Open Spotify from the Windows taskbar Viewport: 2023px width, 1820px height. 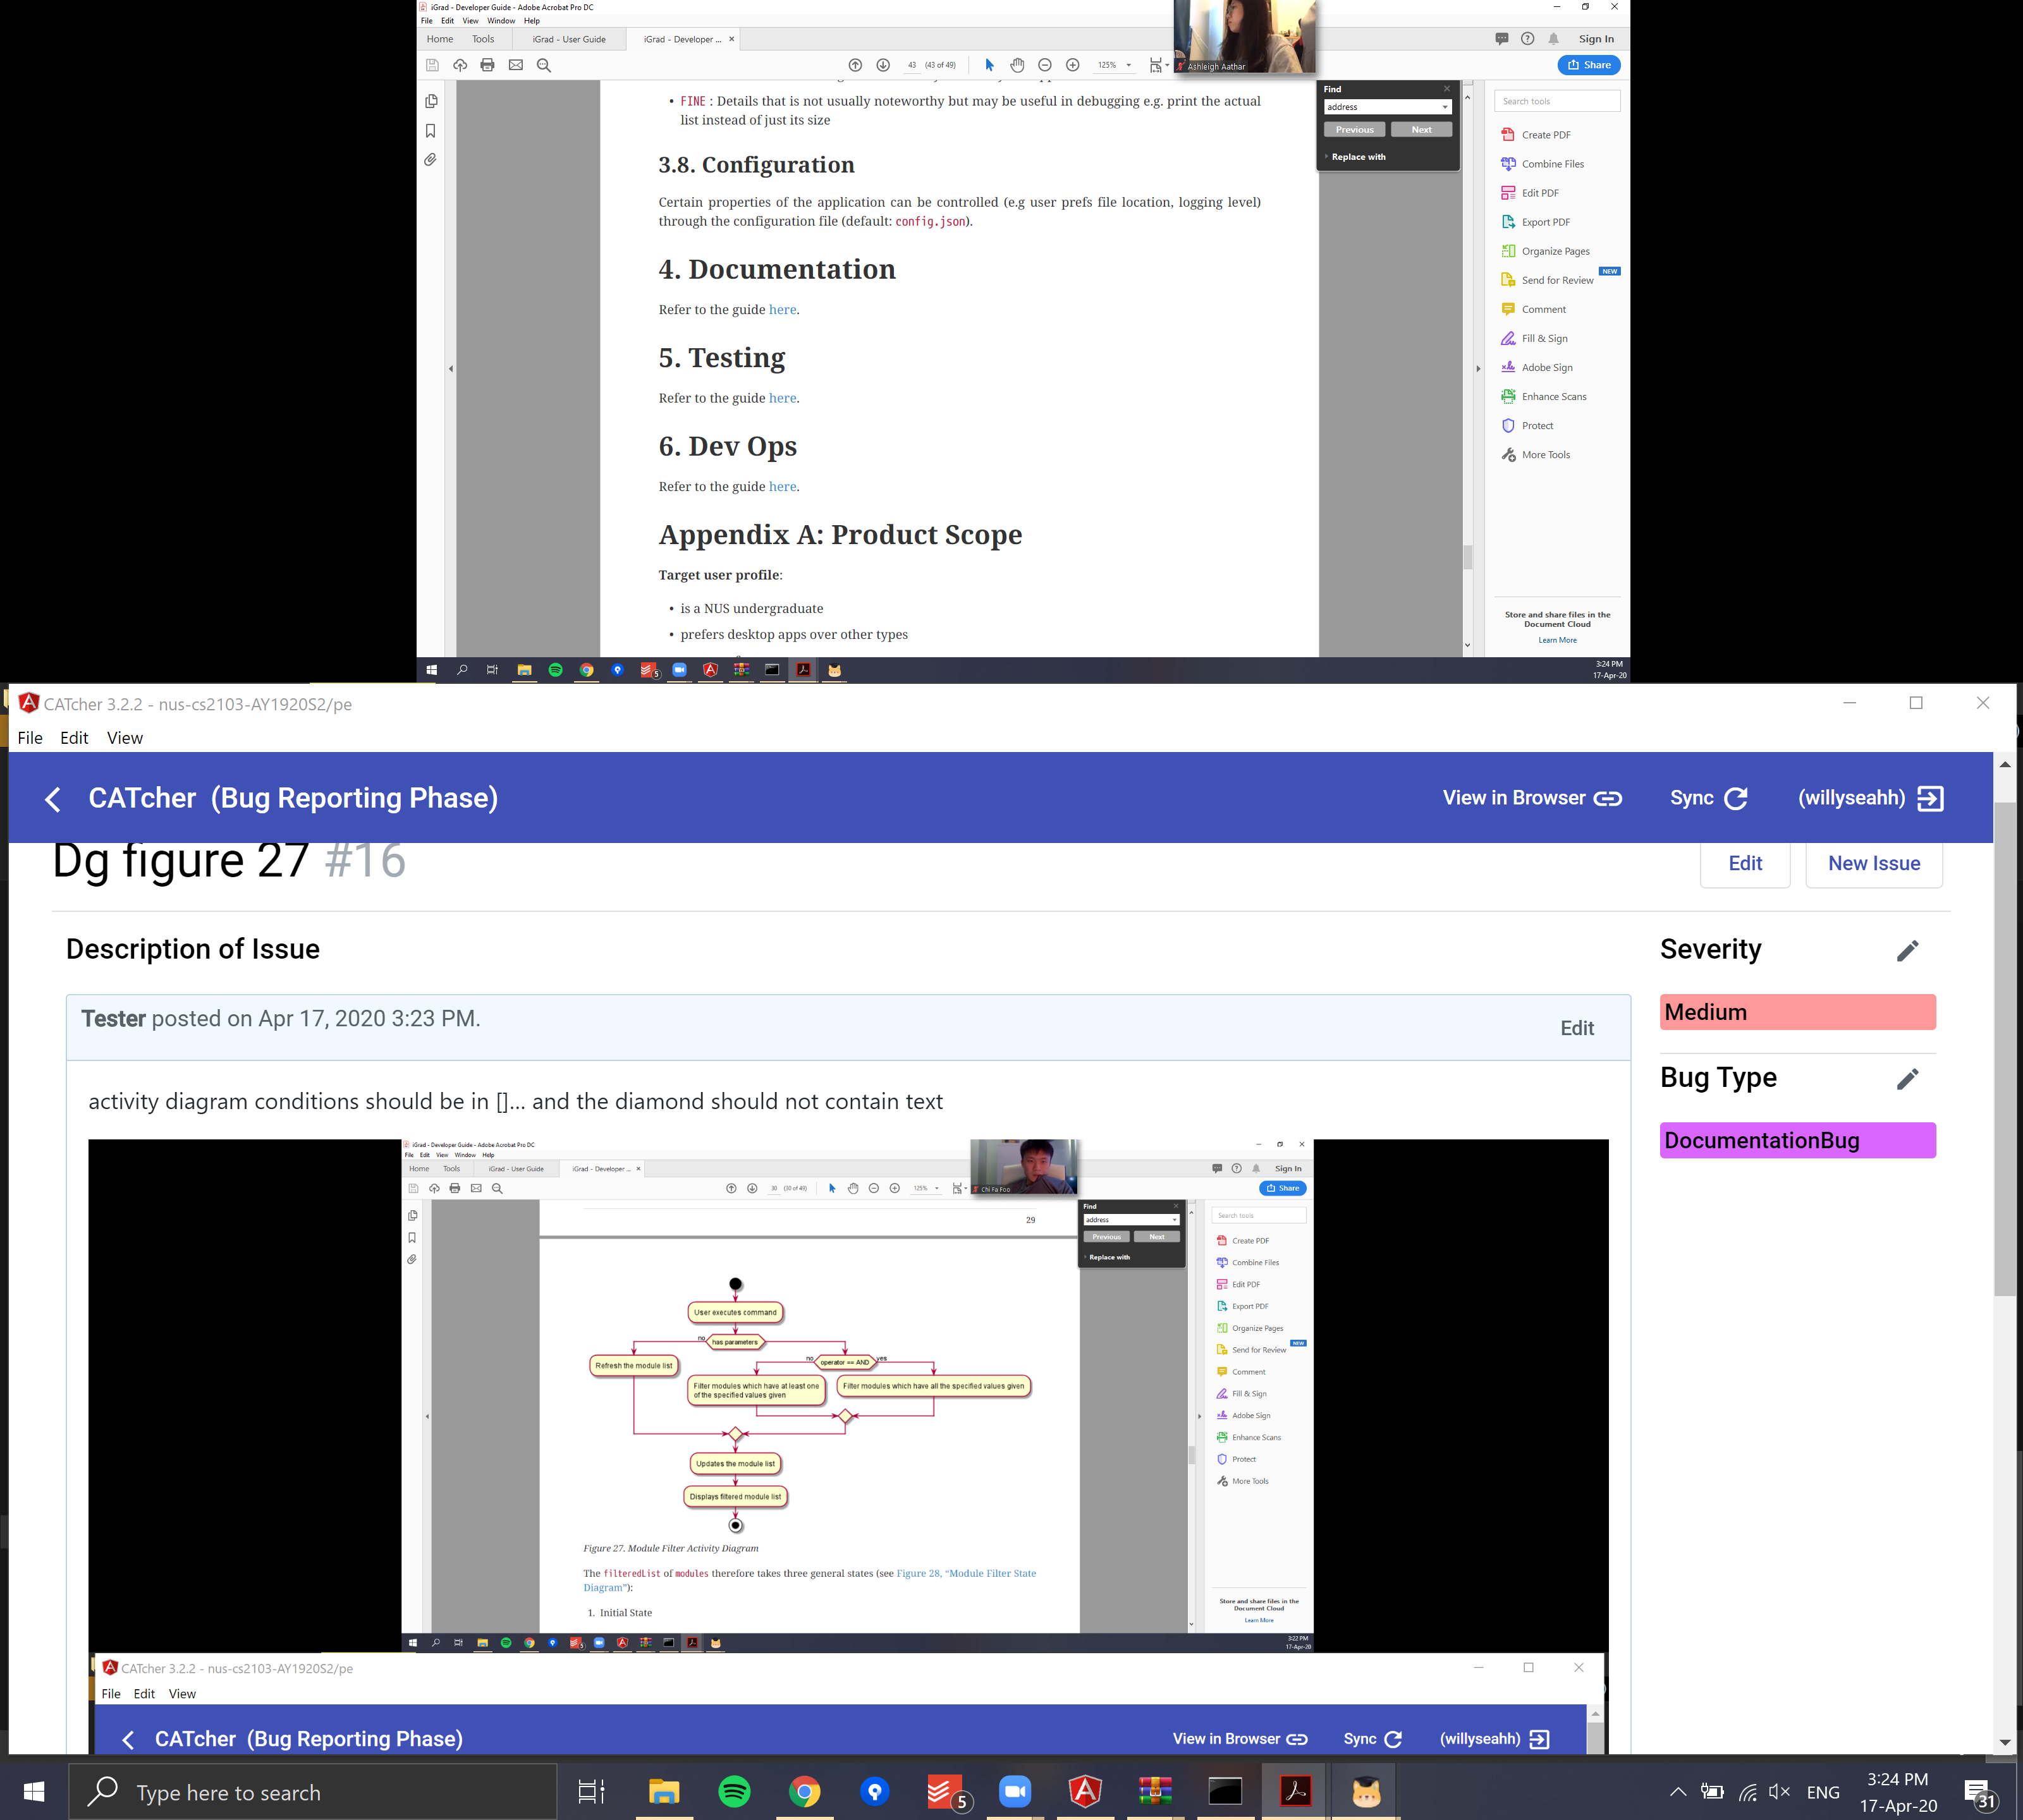click(x=735, y=1791)
